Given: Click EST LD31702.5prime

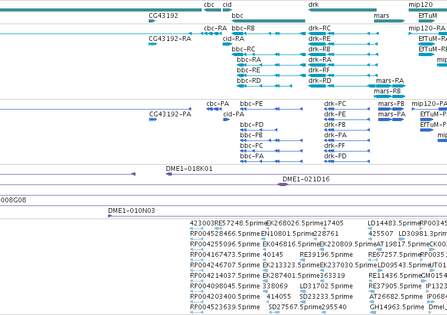Looking at the screenshot, I should point(326,286).
